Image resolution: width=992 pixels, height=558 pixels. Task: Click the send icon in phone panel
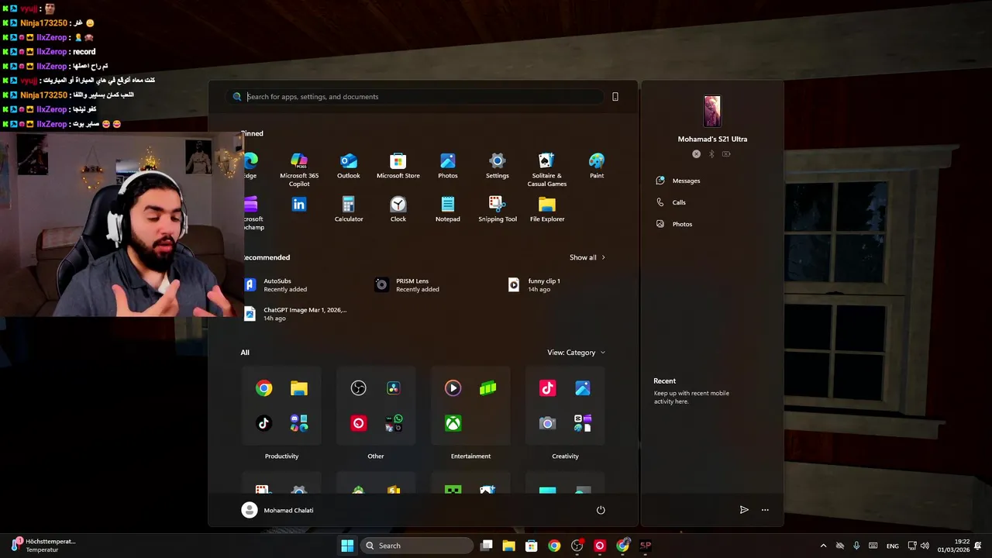744,510
